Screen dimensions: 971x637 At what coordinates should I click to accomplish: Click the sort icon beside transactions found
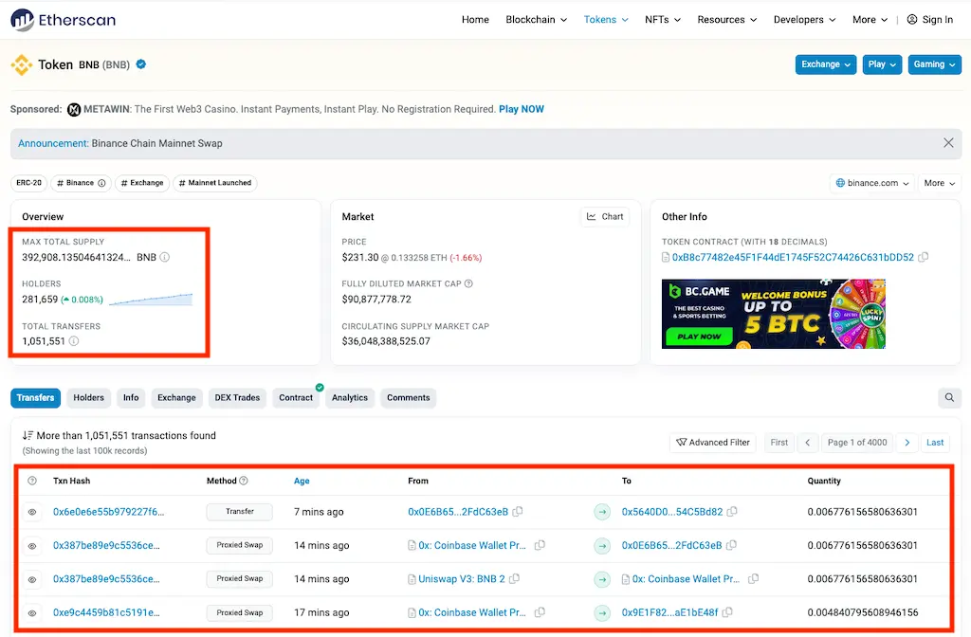[x=27, y=435]
